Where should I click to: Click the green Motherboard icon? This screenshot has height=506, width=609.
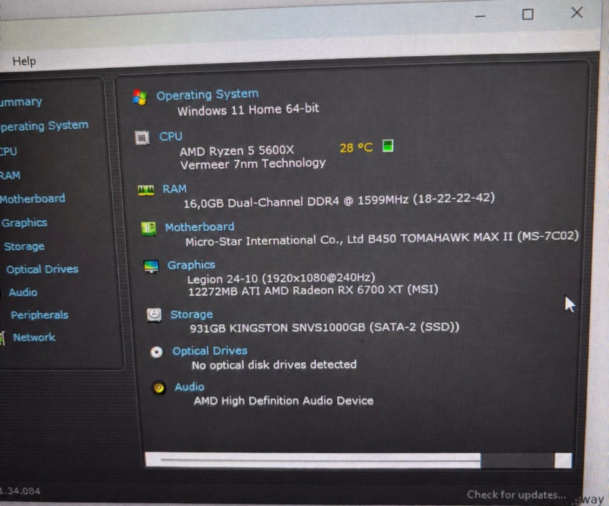(x=148, y=229)
